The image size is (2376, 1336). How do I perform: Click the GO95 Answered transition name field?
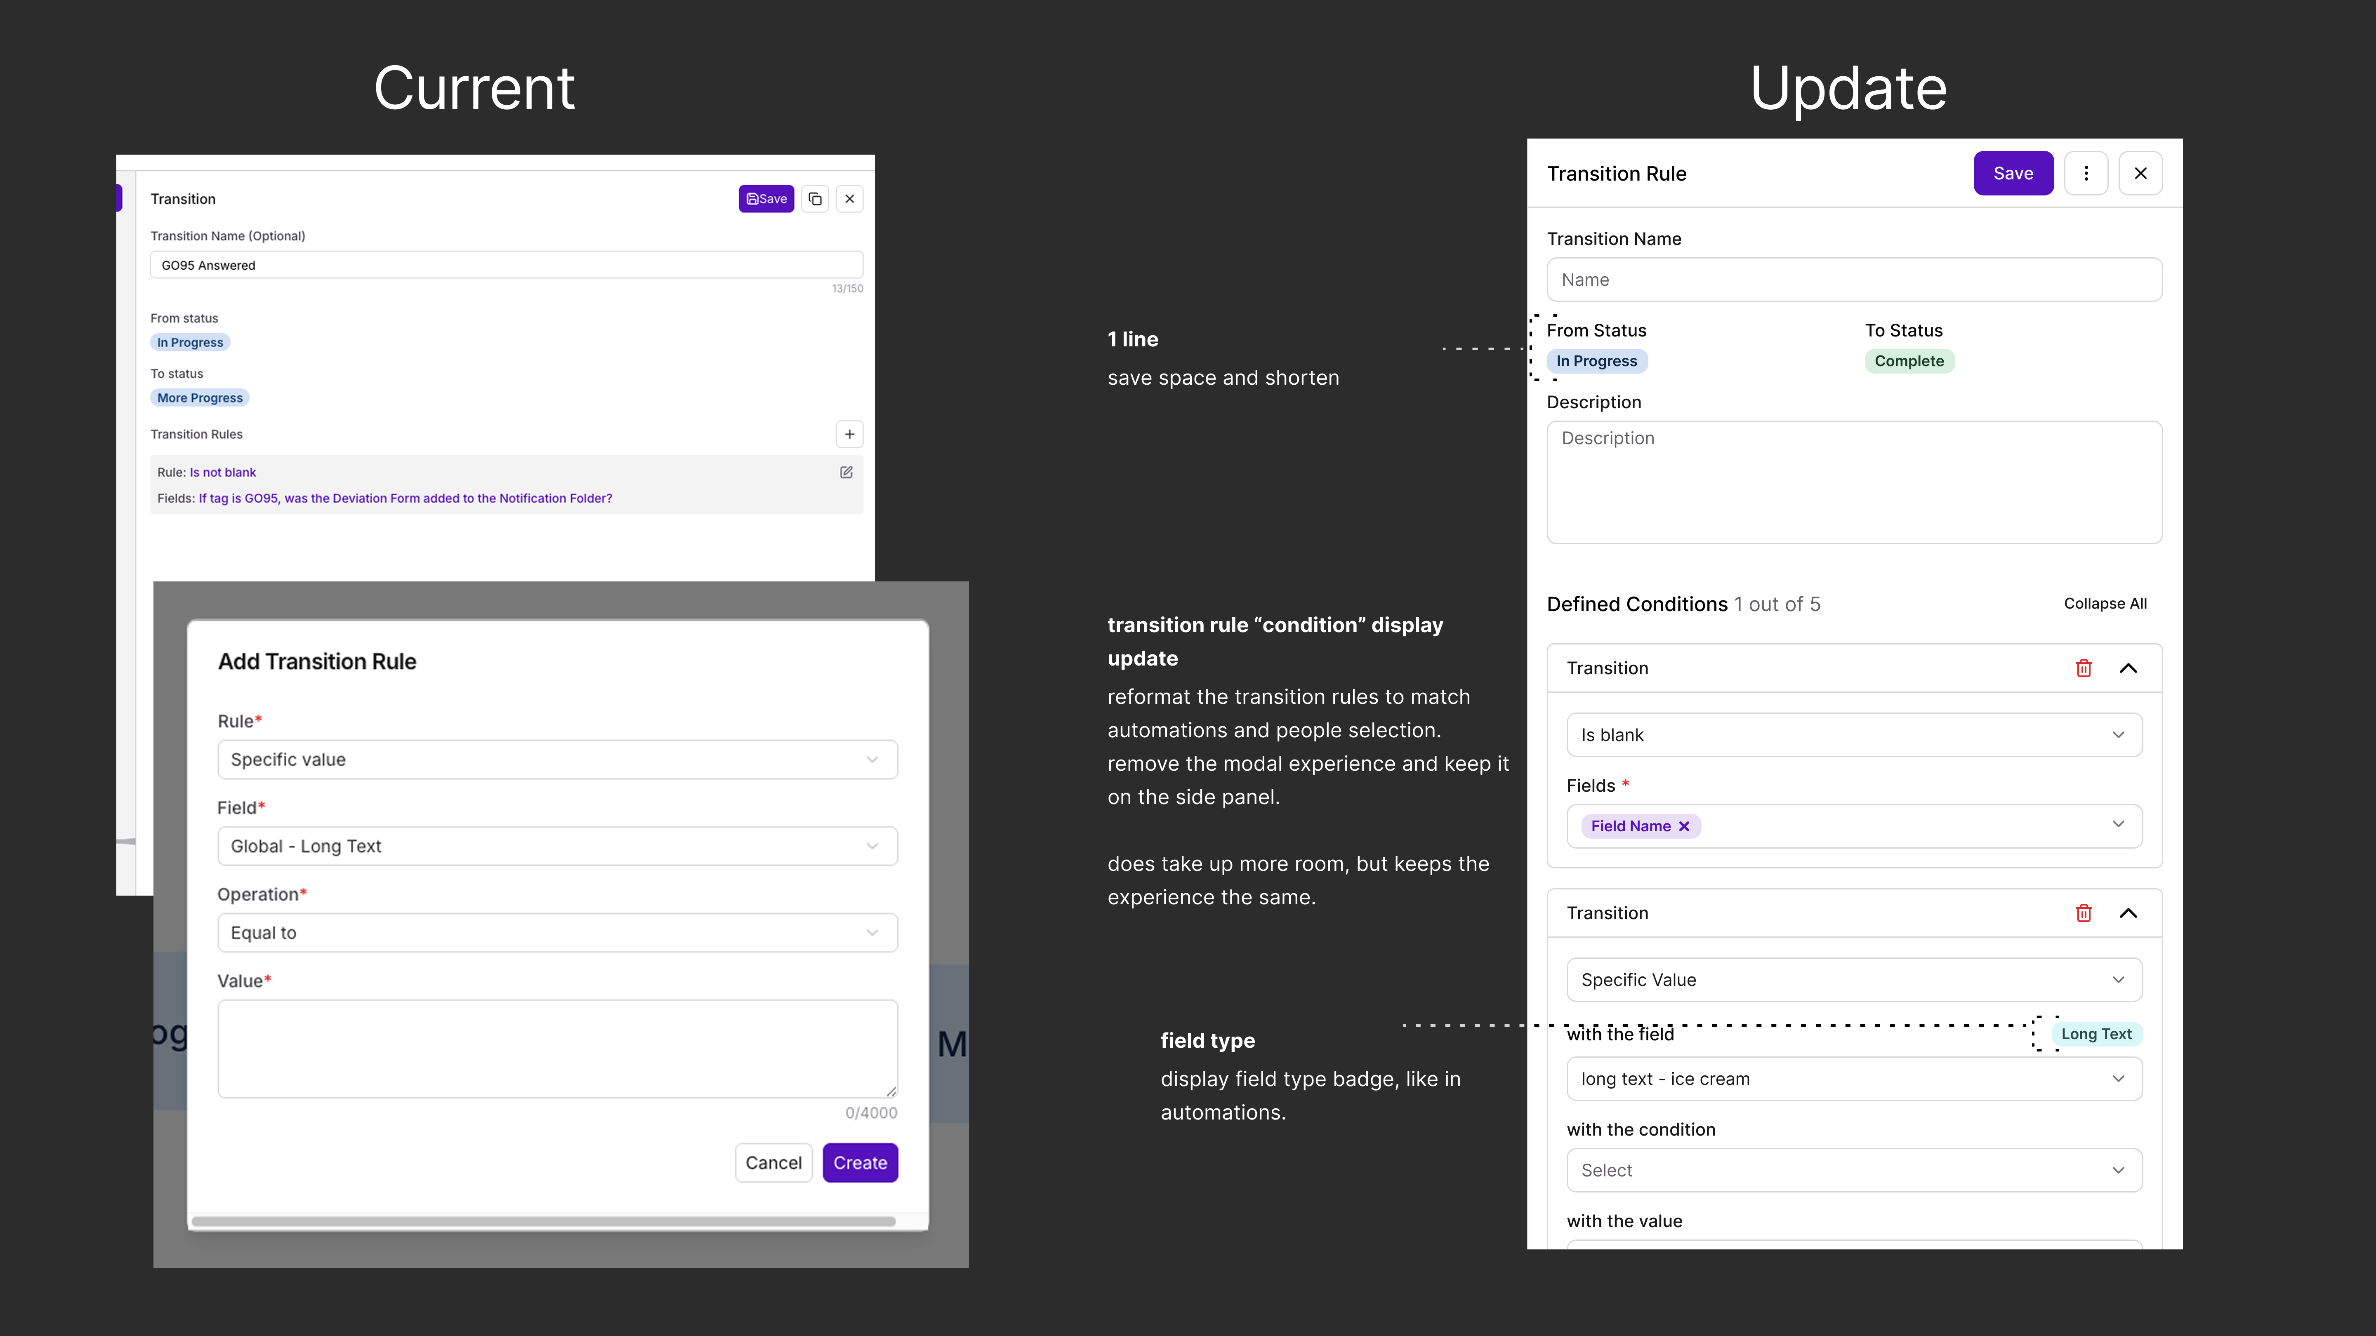point(507,266)
